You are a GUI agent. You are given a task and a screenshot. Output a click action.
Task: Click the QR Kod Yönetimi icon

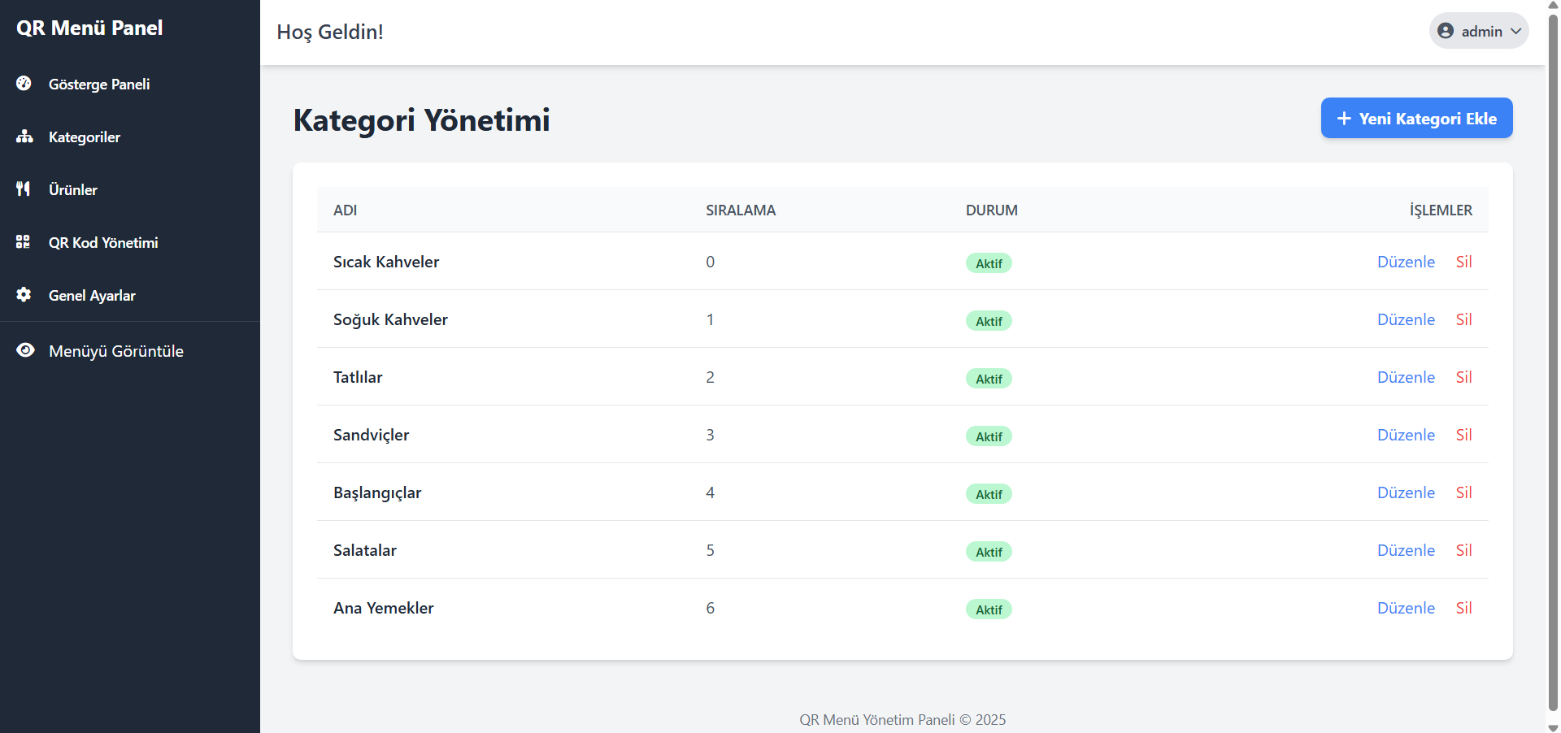tap(24, 241)
